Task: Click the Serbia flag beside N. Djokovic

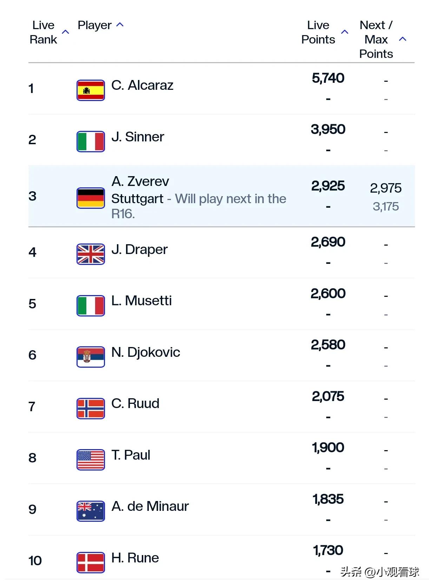Action: coord(91,357)
